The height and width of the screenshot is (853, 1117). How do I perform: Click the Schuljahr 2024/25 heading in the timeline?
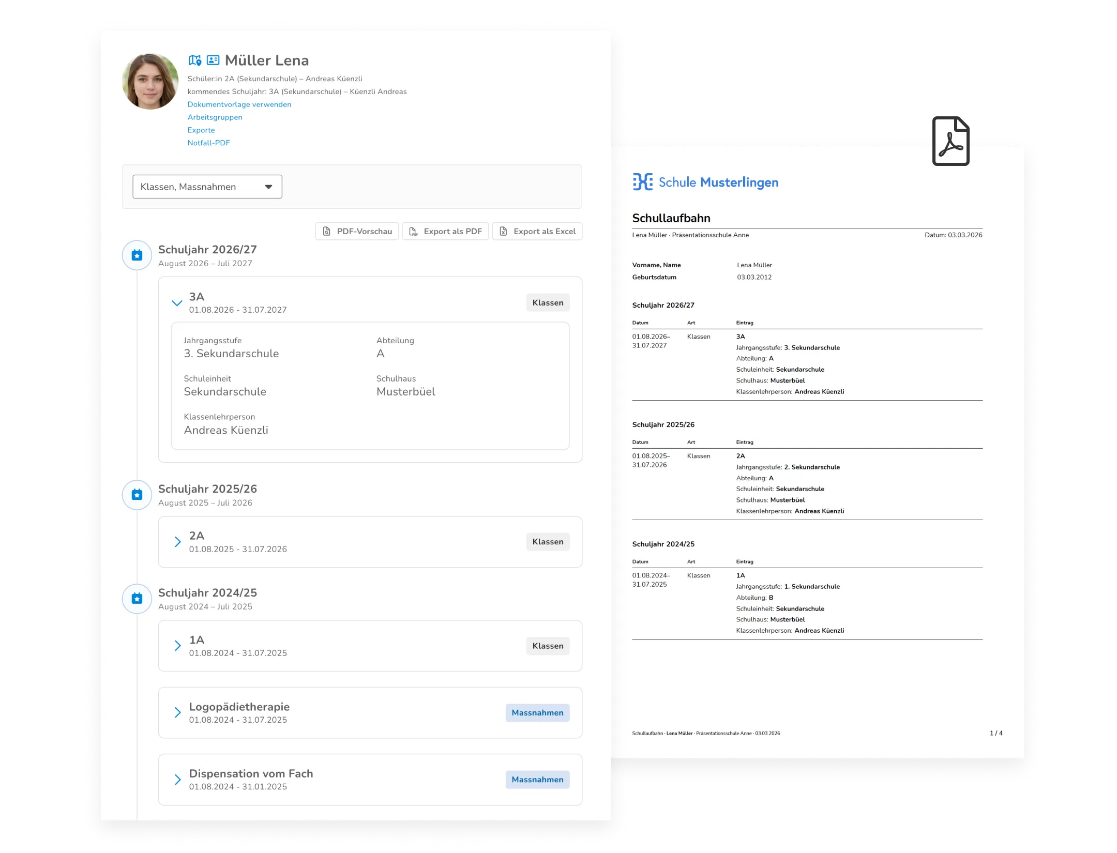point(207,593)
